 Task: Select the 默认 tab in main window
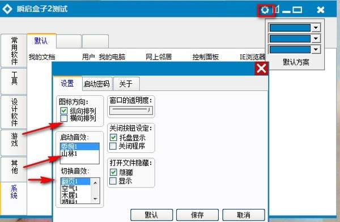41,41
